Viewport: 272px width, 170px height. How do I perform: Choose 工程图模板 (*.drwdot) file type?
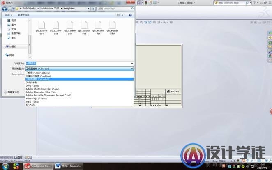pyautogui.click(x=79, y=79)
